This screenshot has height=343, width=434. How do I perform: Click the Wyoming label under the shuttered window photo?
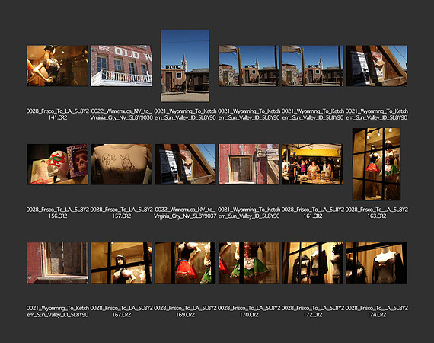(249, 213)
